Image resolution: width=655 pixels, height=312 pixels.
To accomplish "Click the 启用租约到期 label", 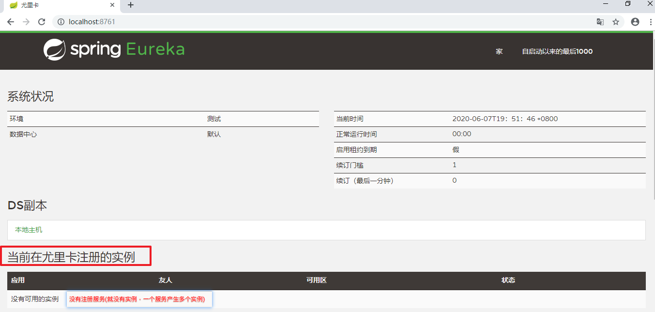I will click(356, 150).
